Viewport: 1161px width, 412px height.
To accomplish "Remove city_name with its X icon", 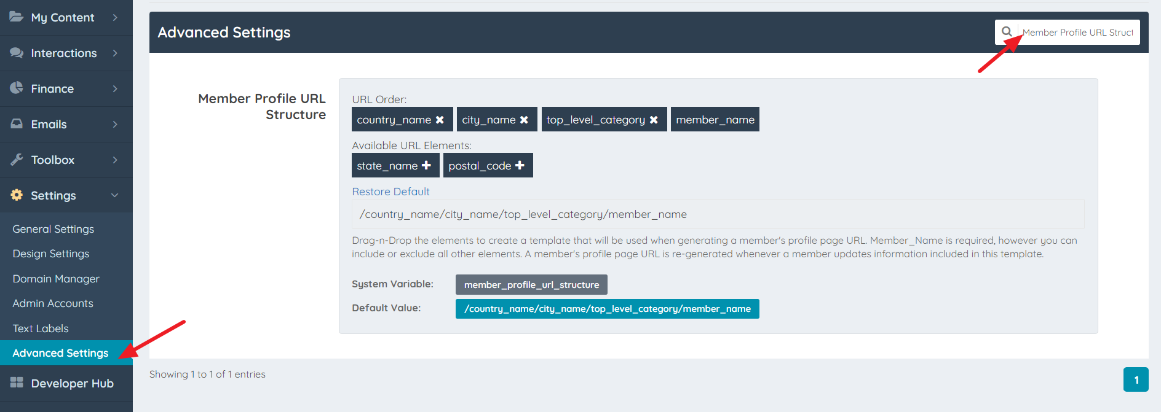I will (x=524, y=120).
